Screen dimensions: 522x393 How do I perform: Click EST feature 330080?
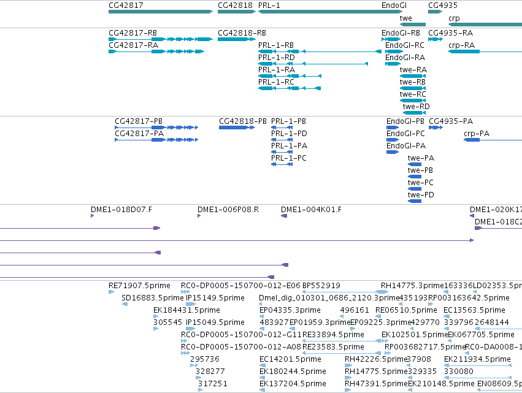click(478, 378)
